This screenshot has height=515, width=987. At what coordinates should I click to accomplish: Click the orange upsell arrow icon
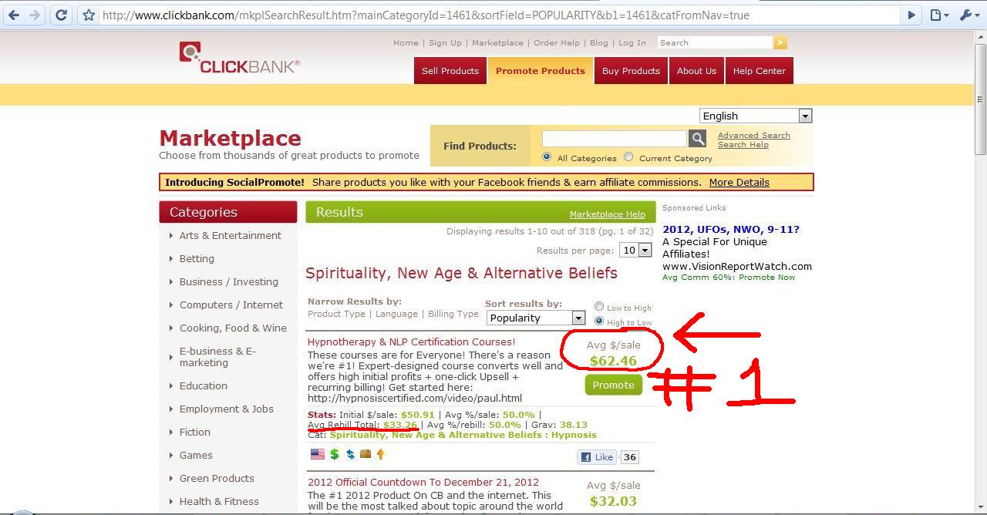tap(380, 454)
